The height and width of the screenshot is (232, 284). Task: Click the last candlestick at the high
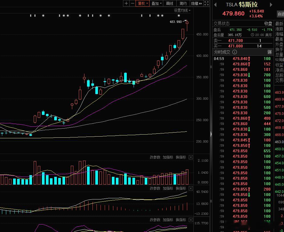(187, 25)
